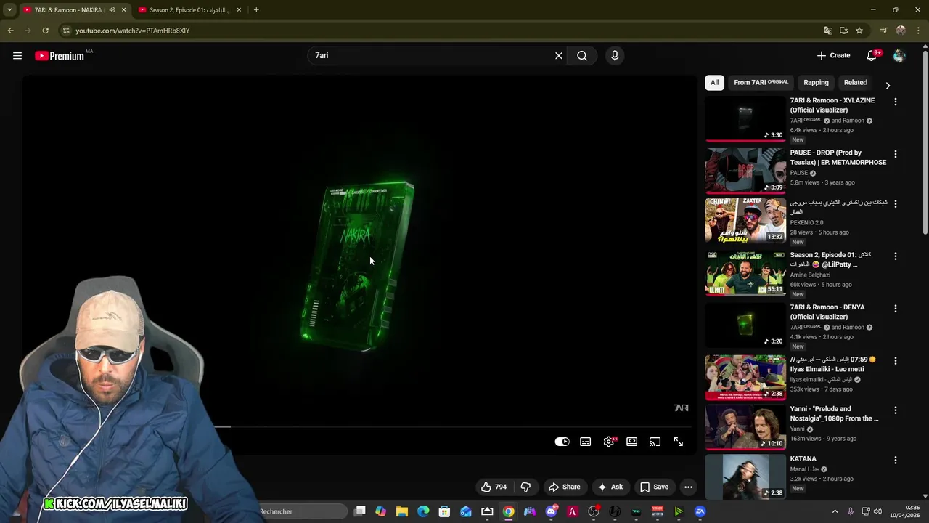Open volume control in system tray
Screen dimensions: 929x523
coord(877,511)
